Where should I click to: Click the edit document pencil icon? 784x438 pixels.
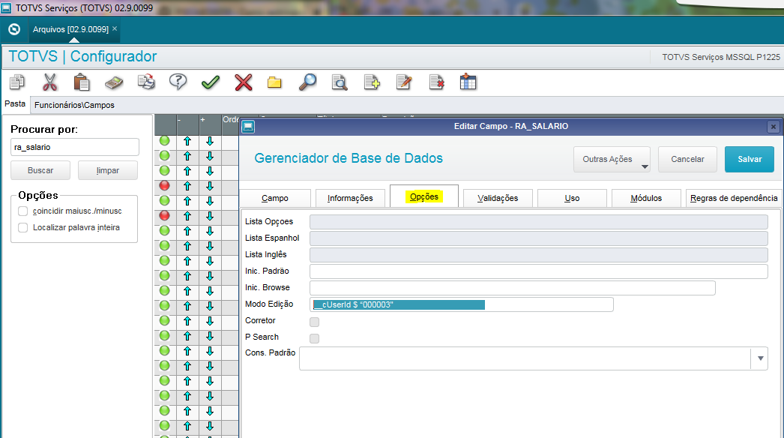coord(404,82)
